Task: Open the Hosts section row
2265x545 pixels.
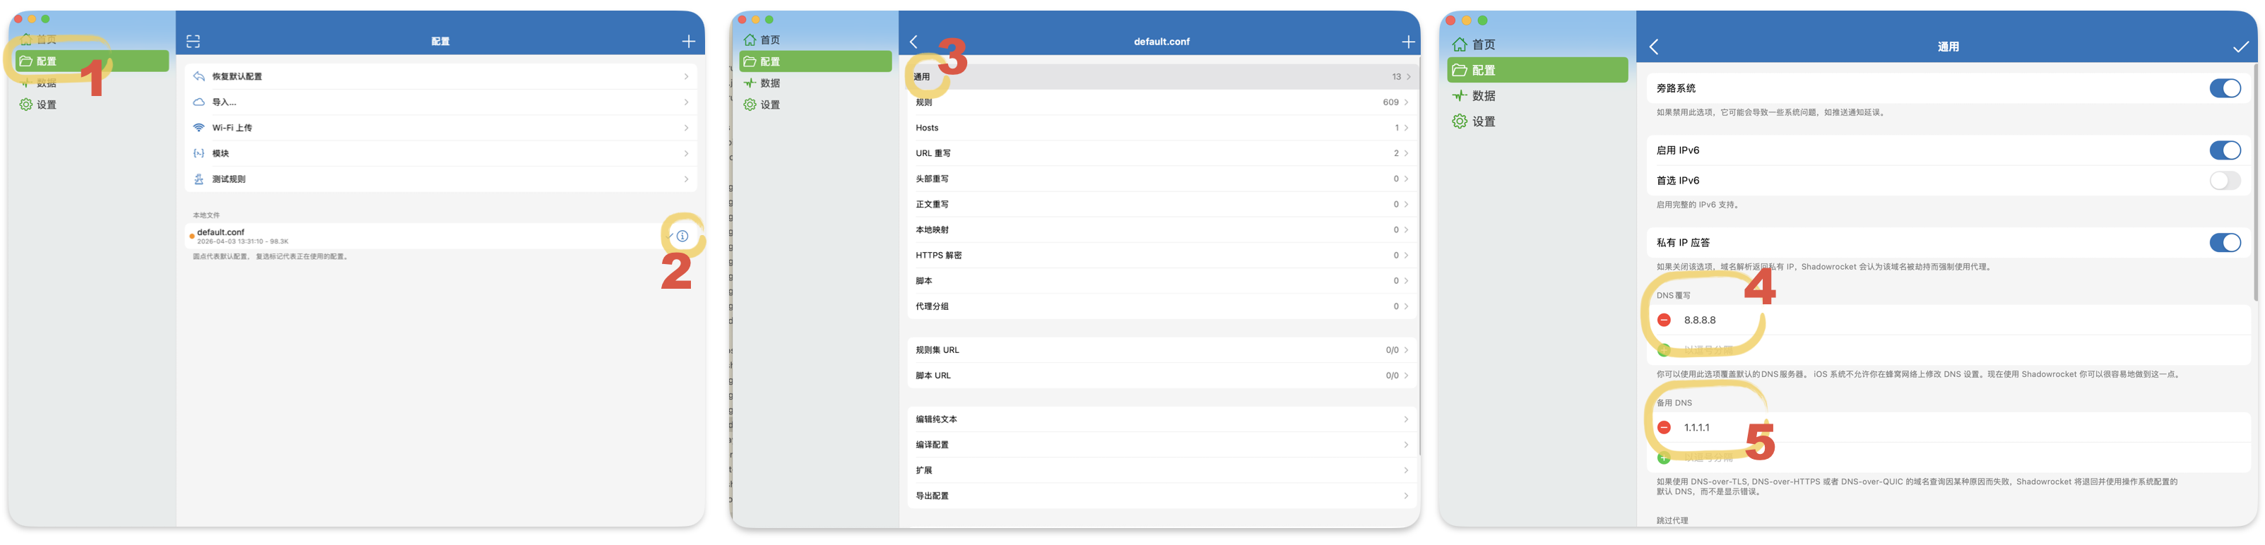Action: click(1161, 128)
